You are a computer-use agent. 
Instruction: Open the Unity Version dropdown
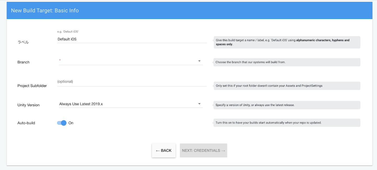(130, 104)
